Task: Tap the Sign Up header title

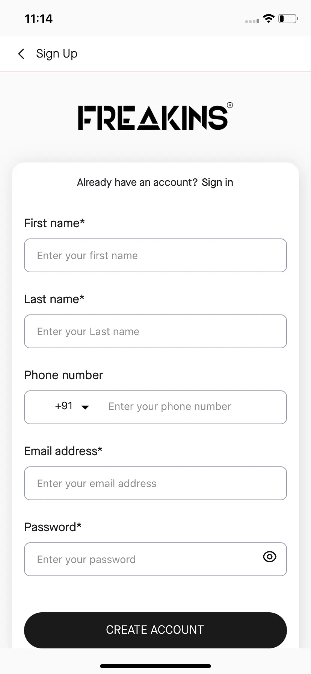Action: [x=57, y=54]
